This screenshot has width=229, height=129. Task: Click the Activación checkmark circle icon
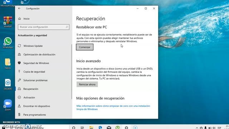coord(19,97)
